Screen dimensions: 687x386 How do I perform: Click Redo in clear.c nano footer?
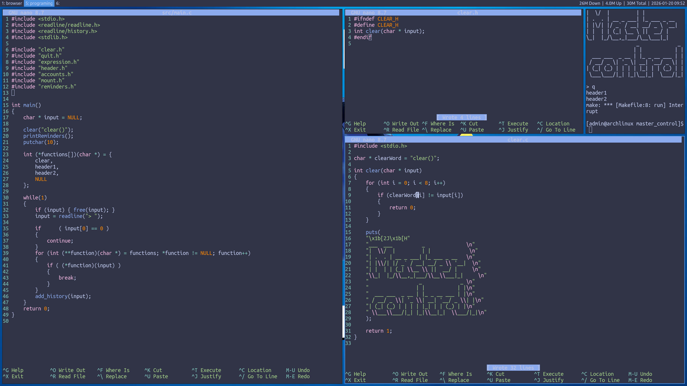click(x=640, y=380)
